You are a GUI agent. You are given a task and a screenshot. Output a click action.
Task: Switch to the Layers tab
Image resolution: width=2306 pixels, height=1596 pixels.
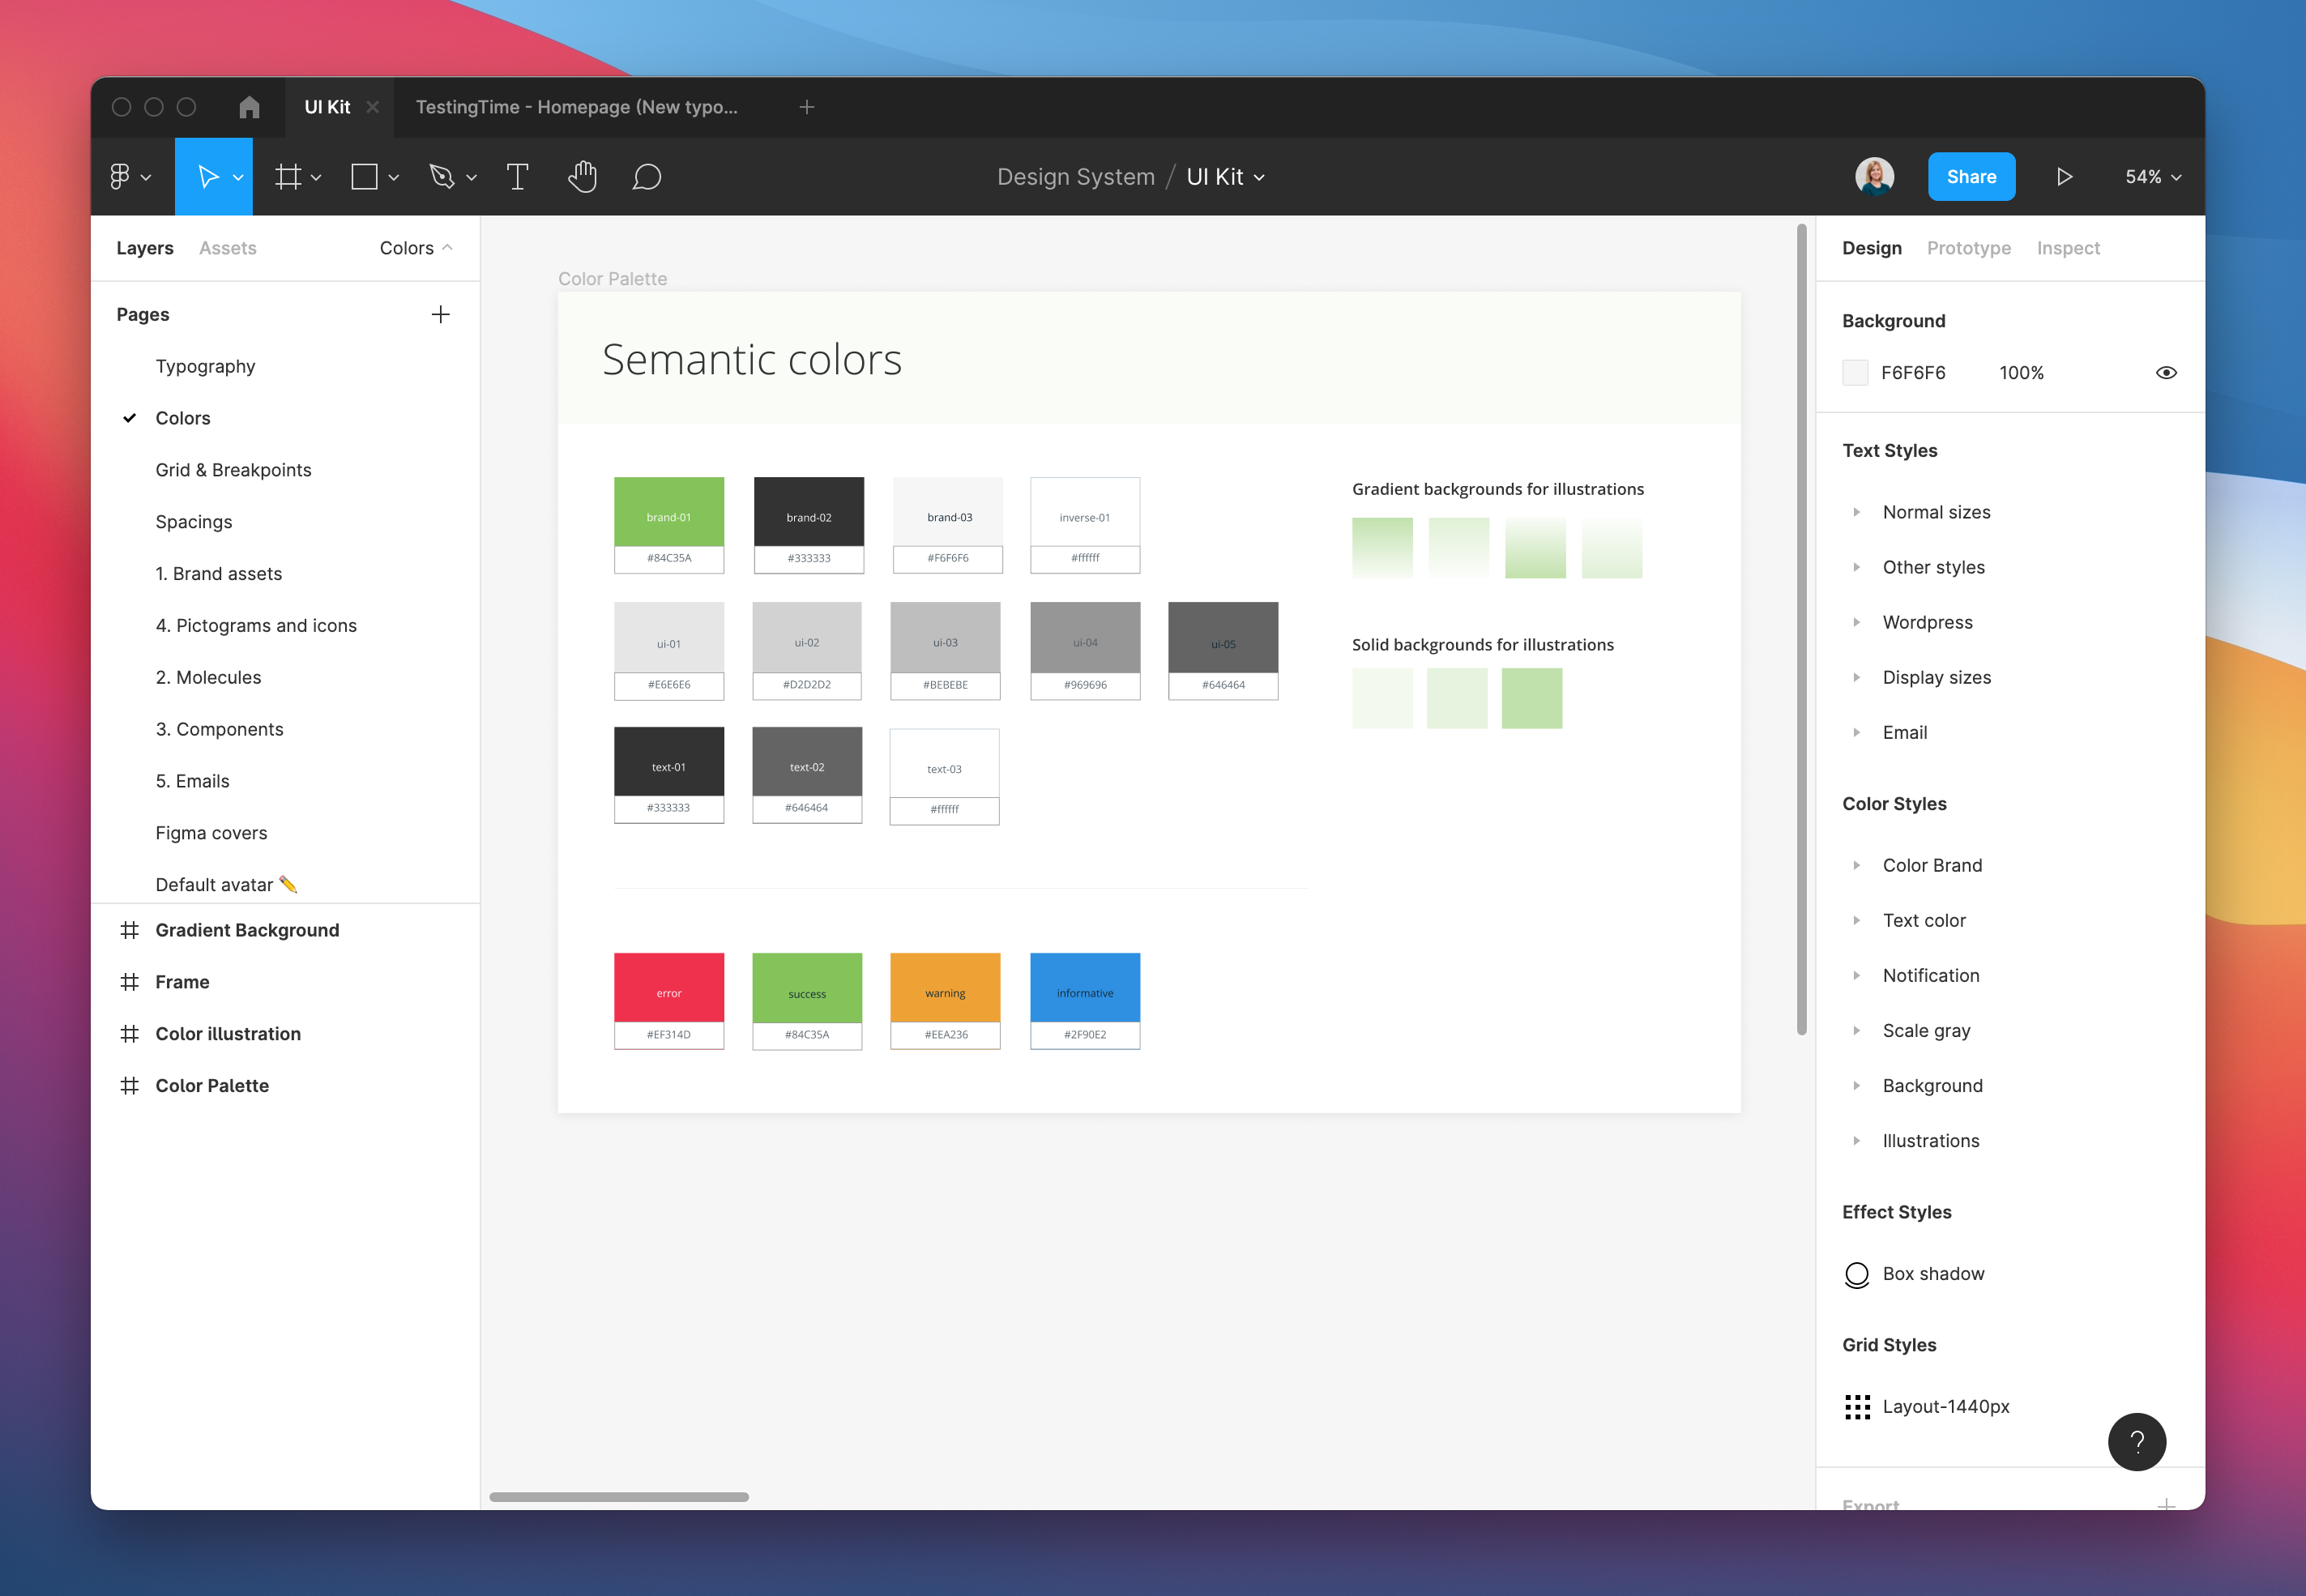point(145,248)
